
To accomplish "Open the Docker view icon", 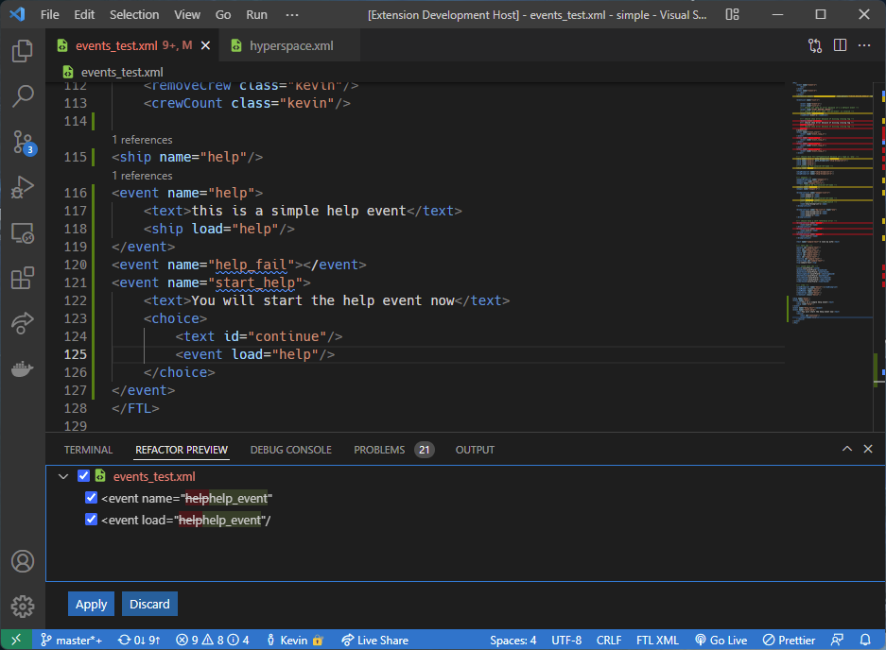I will (x=23, y=369).
